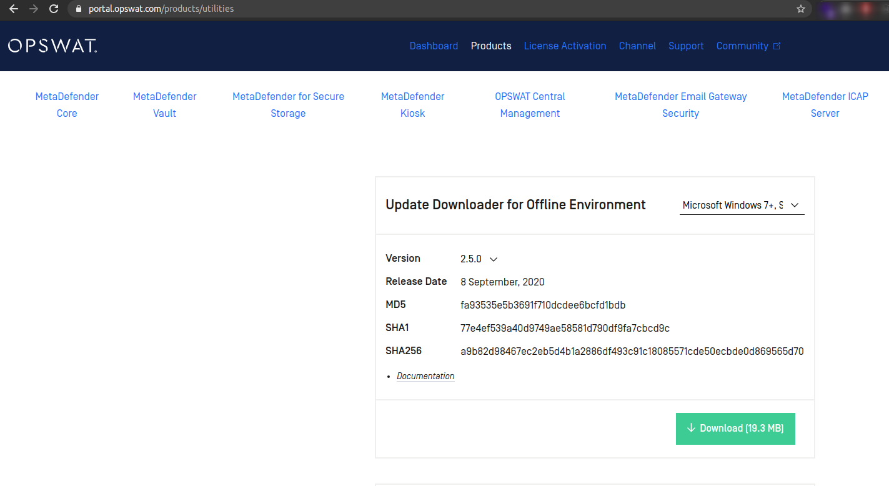This screenshot has height=486, width=889.
Task: Click the external link icon beside Community
Action: (x=777, y=46)
